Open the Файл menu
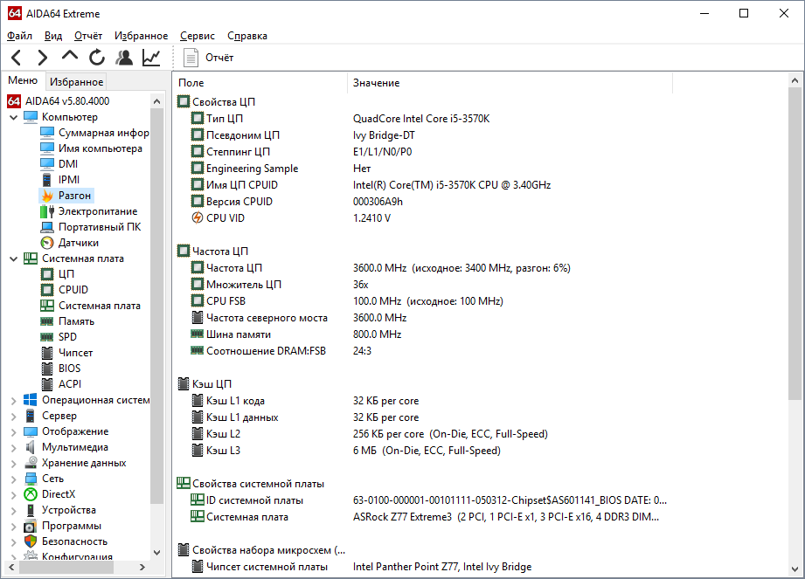 coord(19,36)
